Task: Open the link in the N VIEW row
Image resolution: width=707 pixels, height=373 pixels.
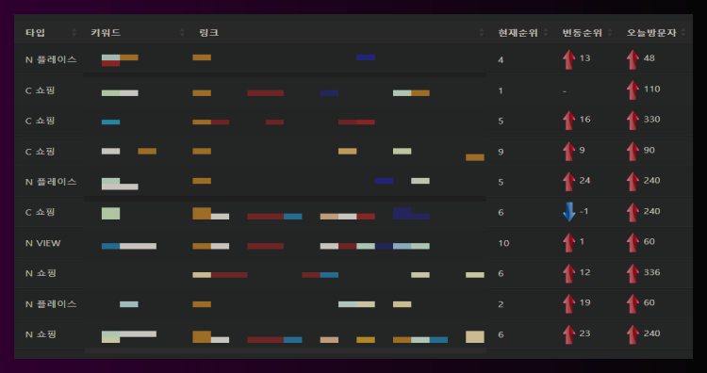Action: pyautogui.click(x=311, y=246)
